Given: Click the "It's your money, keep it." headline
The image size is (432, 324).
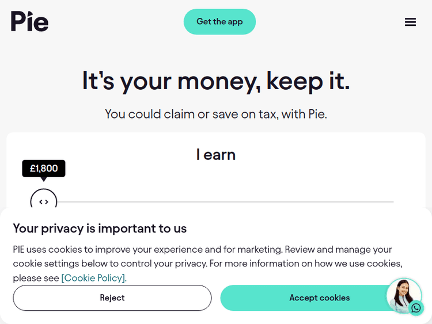Looking at the screenshot, I should coord(216,81).
